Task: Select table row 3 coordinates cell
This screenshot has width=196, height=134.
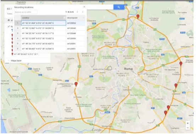Action: click(x=44, y=33)
